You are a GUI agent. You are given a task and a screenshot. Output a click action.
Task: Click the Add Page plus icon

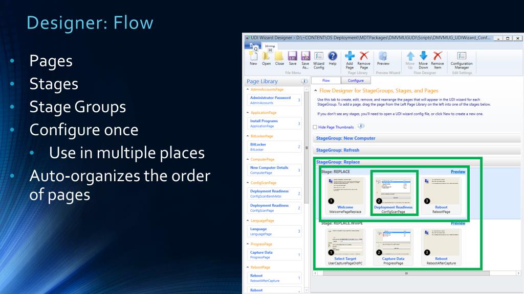point(350,56)
